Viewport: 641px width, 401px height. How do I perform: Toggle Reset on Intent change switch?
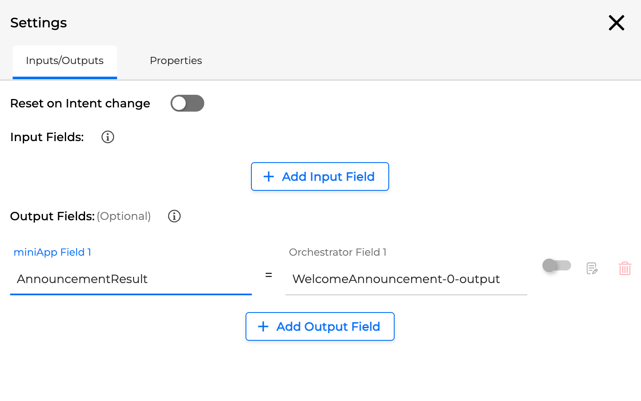pos(187,103)
